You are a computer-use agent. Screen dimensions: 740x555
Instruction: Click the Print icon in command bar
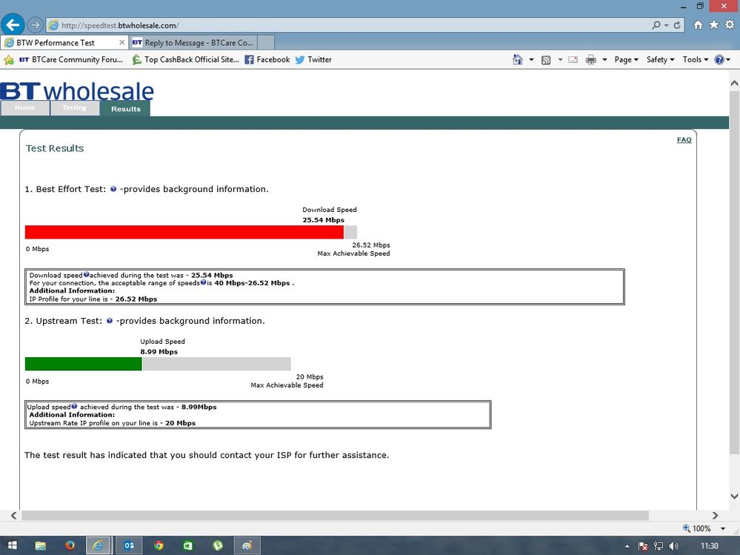coord(591,60)
